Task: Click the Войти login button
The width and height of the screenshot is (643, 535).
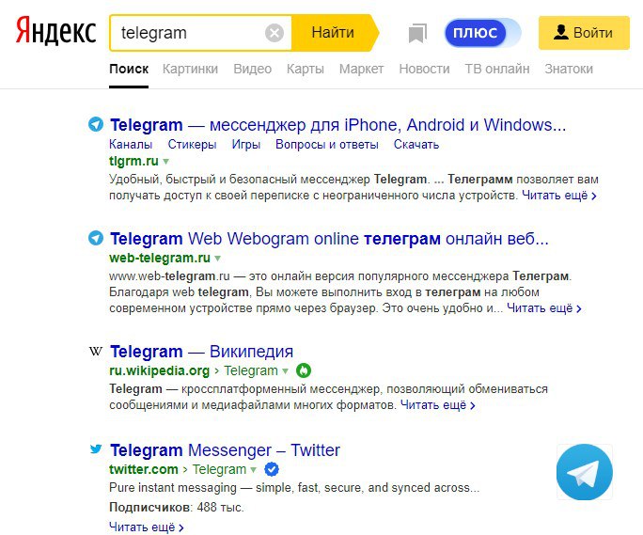Action: 583,33
